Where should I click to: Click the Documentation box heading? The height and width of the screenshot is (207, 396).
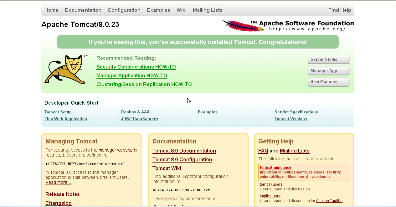pyautogui.click(x=174, y=141)
